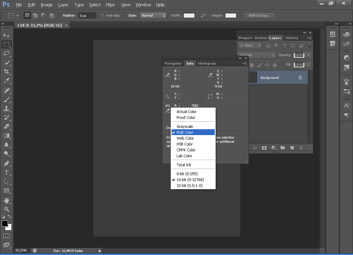Pick the Eyedropper tool in toolbar

7,81
